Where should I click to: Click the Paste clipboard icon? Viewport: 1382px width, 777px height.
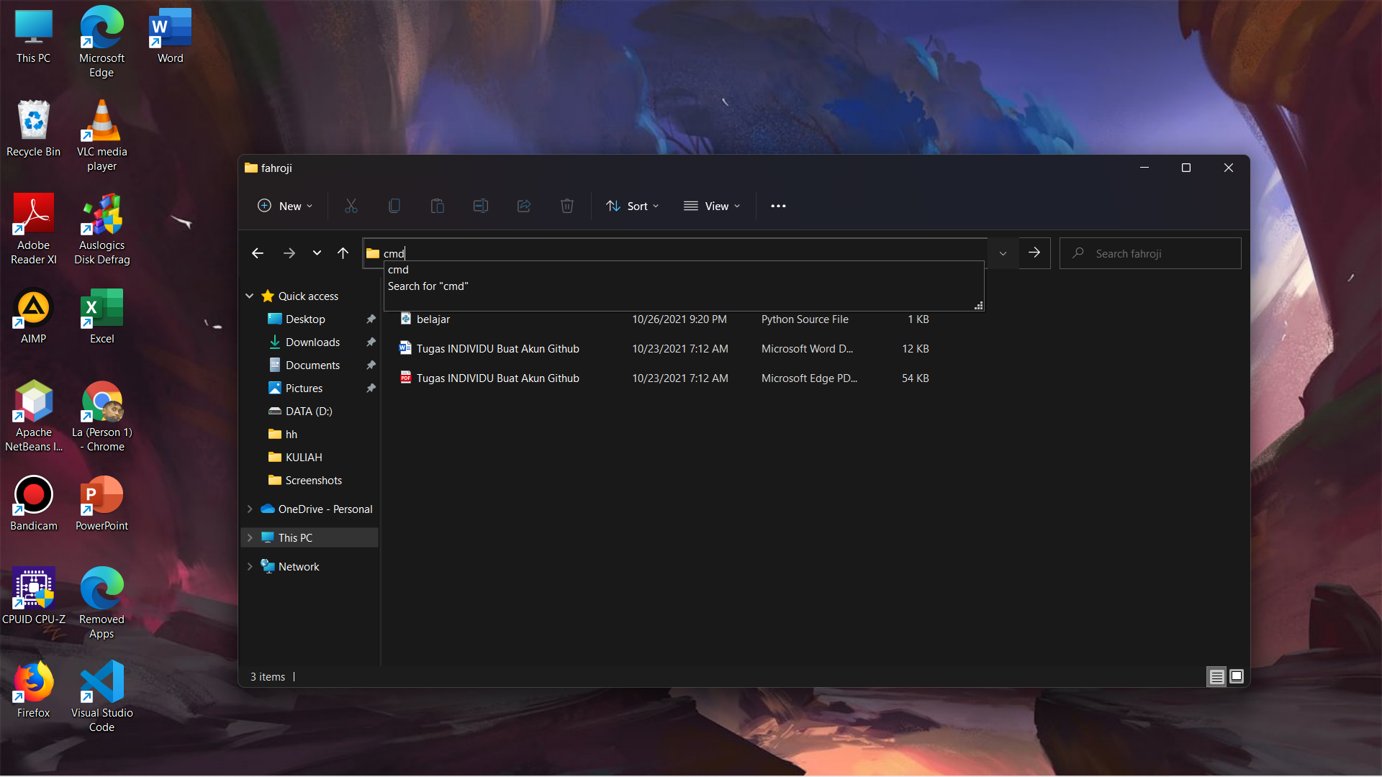point(438,206)
